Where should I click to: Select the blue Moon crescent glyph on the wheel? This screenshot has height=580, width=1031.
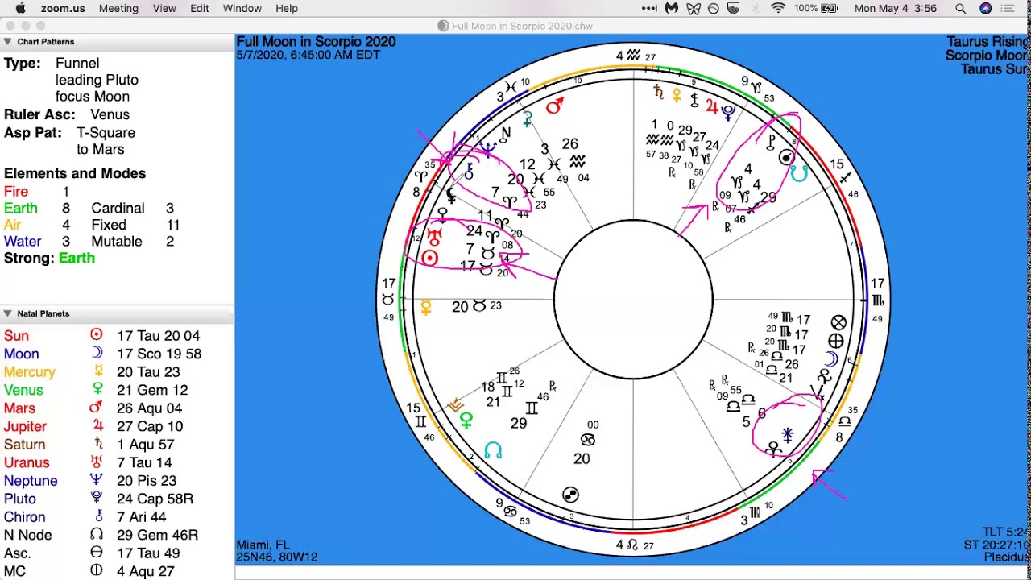click(x=832, y=360)
